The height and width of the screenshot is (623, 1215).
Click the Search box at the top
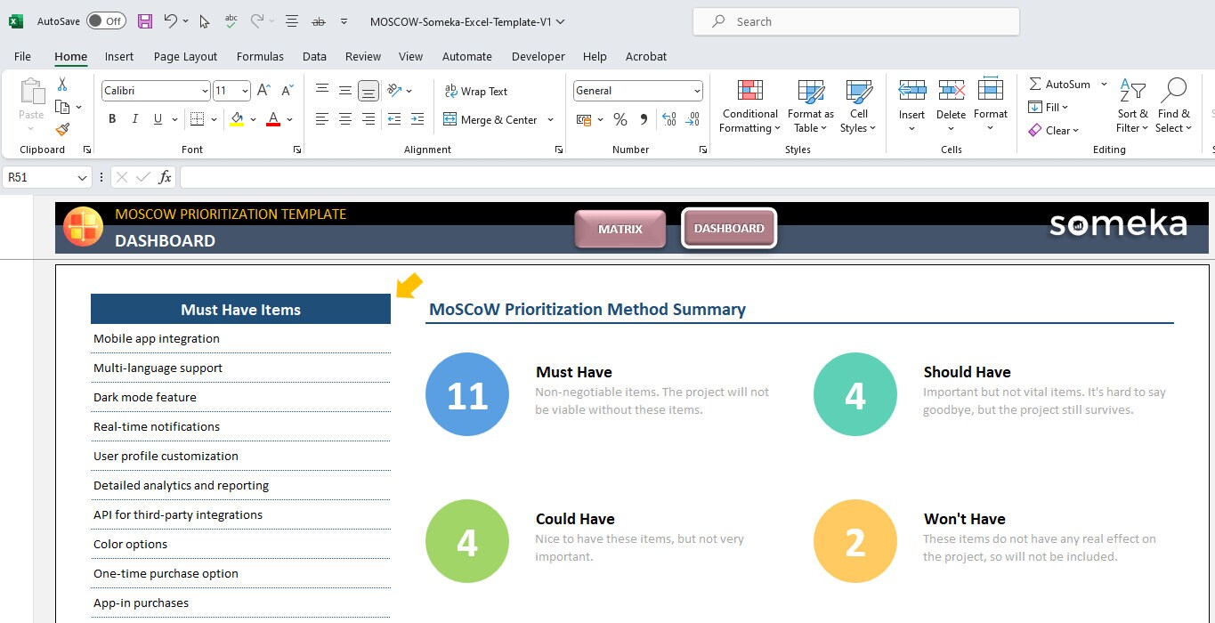pyautogui.click(x=855, y=20)
